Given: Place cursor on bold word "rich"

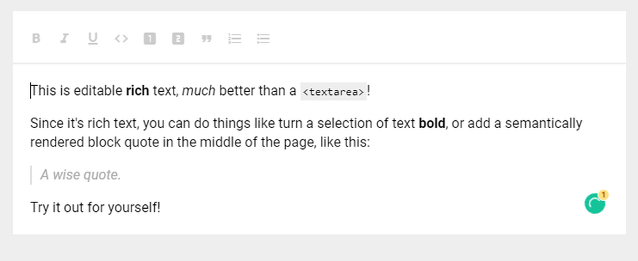Looking at the screenshot, I should point(137,91).
